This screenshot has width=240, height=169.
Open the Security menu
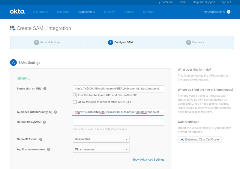[109, 12]
